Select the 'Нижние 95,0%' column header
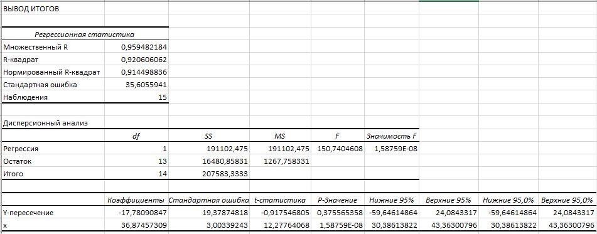This screenshot has height=234, width=597. [x=508, y=199]
